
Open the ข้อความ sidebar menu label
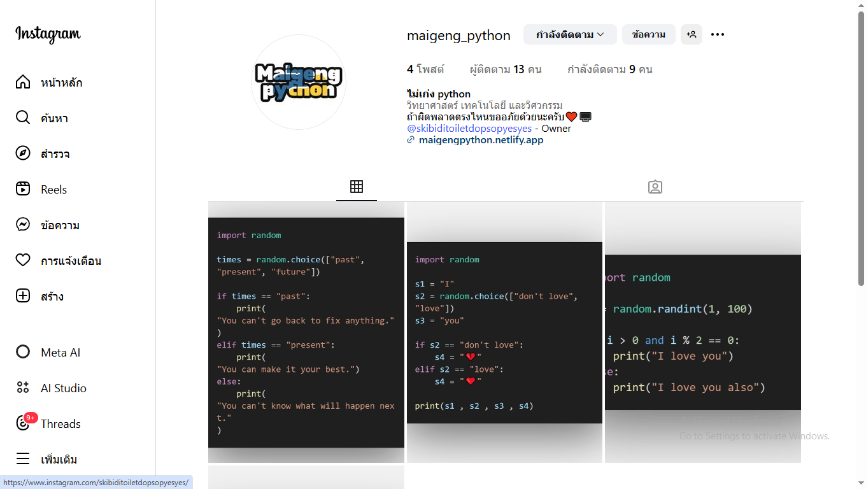(60, 225)
